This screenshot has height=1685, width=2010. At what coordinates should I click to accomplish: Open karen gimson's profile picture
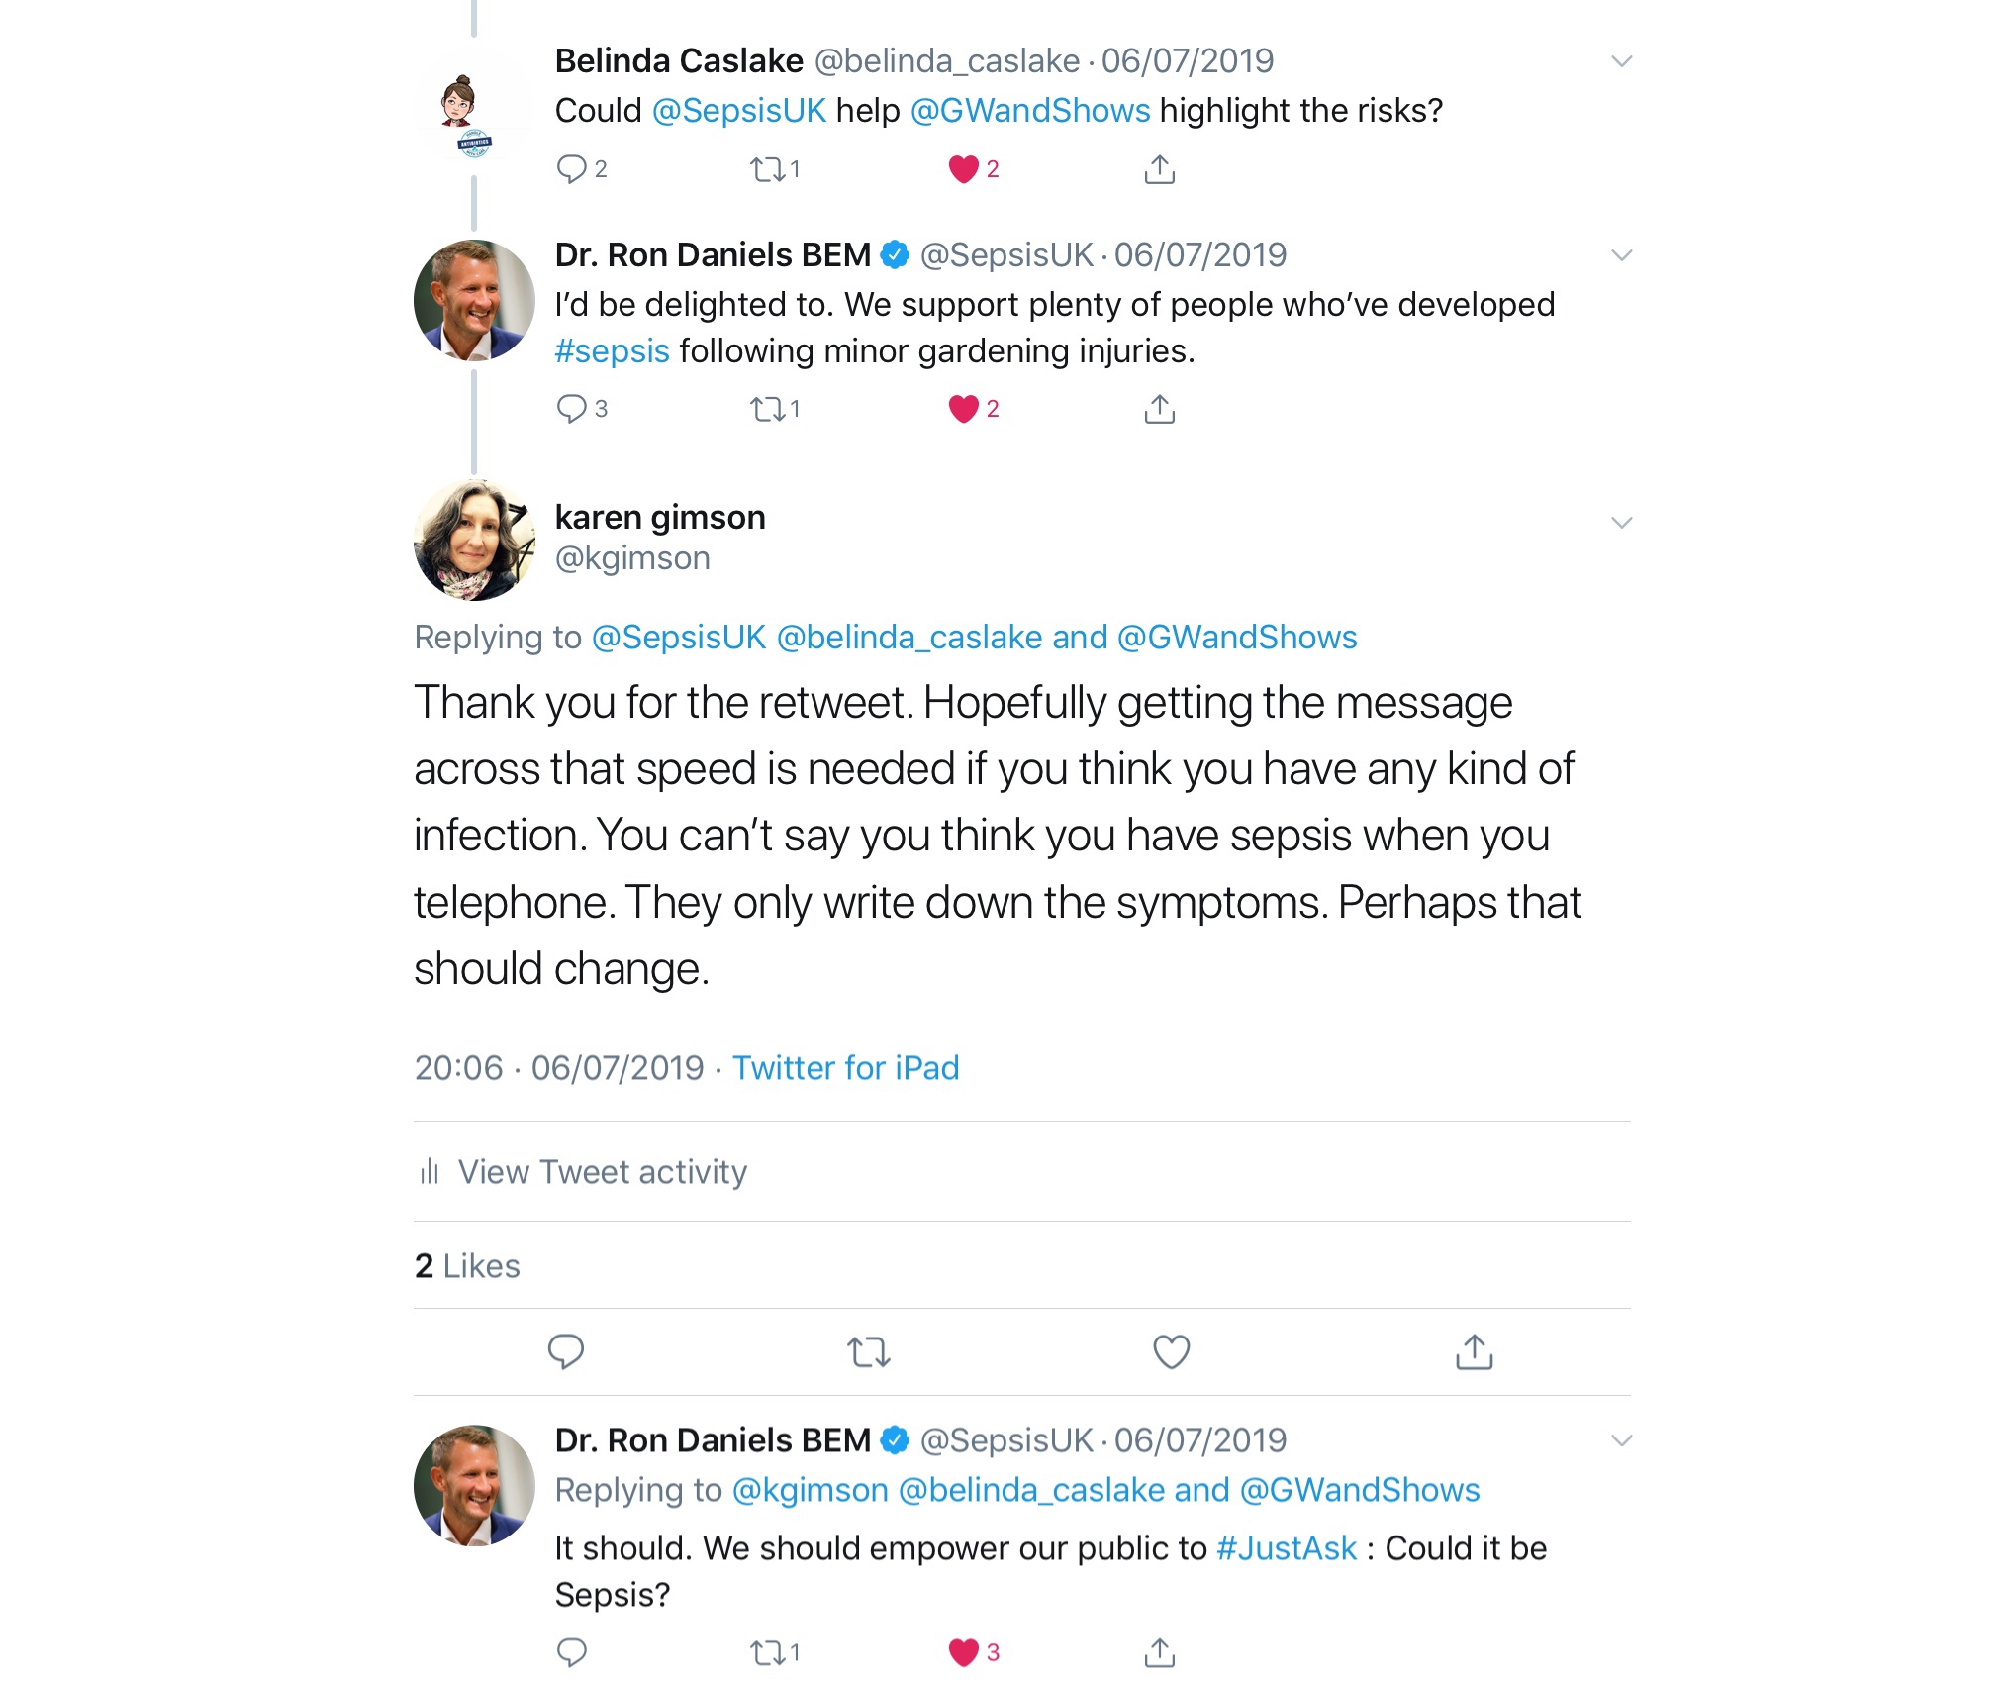474,541
